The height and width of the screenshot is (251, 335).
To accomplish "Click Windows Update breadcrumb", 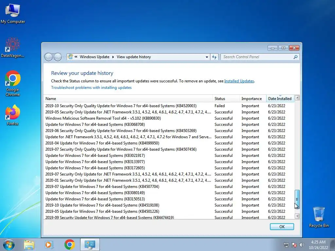I will click(95, 57).
